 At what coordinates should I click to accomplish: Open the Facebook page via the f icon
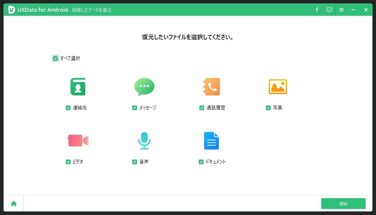coord(317,10)
